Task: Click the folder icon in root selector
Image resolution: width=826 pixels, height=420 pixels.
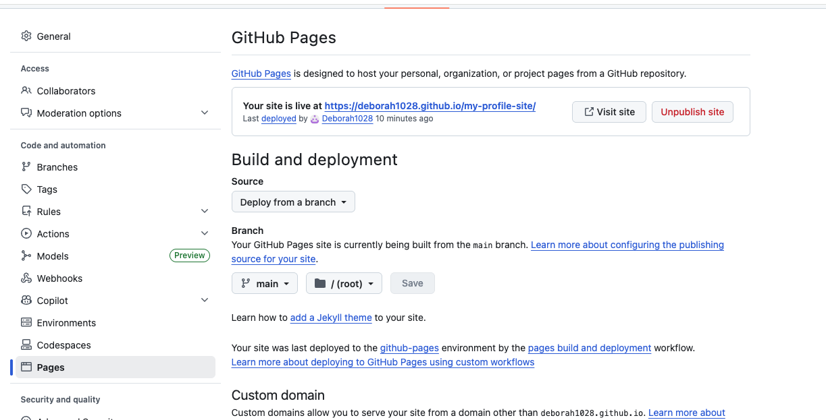Action: pyautogui.click(x=320, y=284)
